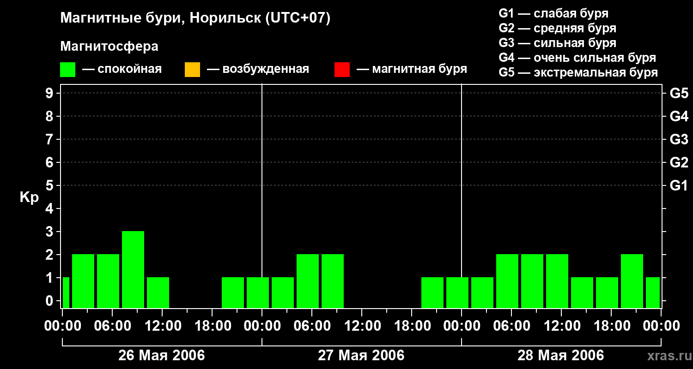Click the '12:00' time label for 26 Мая
The width and height of the screenshot is (693, 369).
coord(162,326)
